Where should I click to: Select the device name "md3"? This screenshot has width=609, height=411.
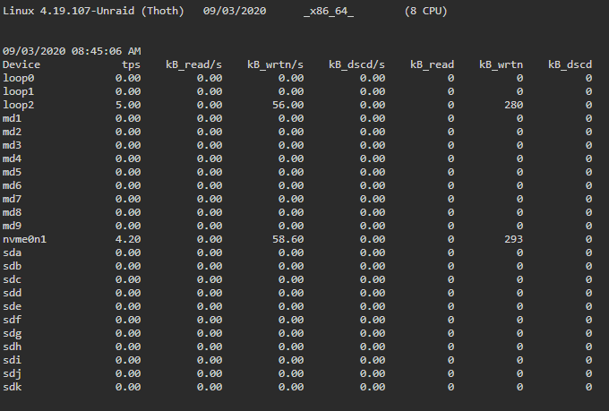12,145
